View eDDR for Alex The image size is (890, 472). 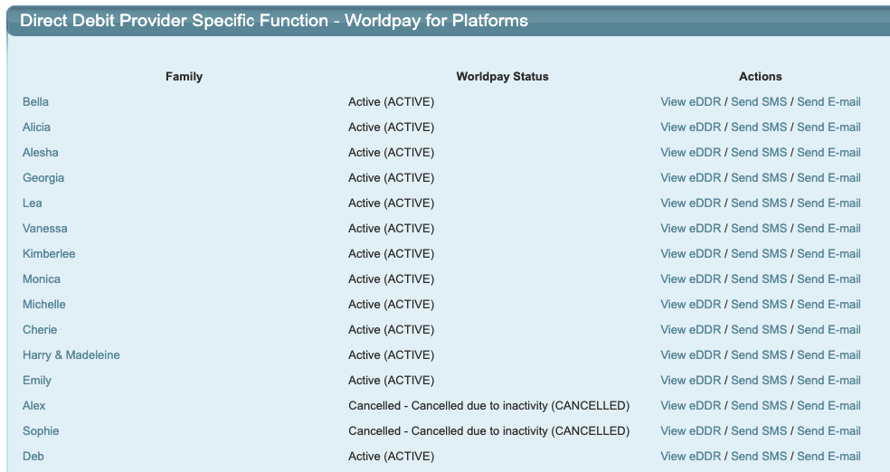[x=691, y=406]
